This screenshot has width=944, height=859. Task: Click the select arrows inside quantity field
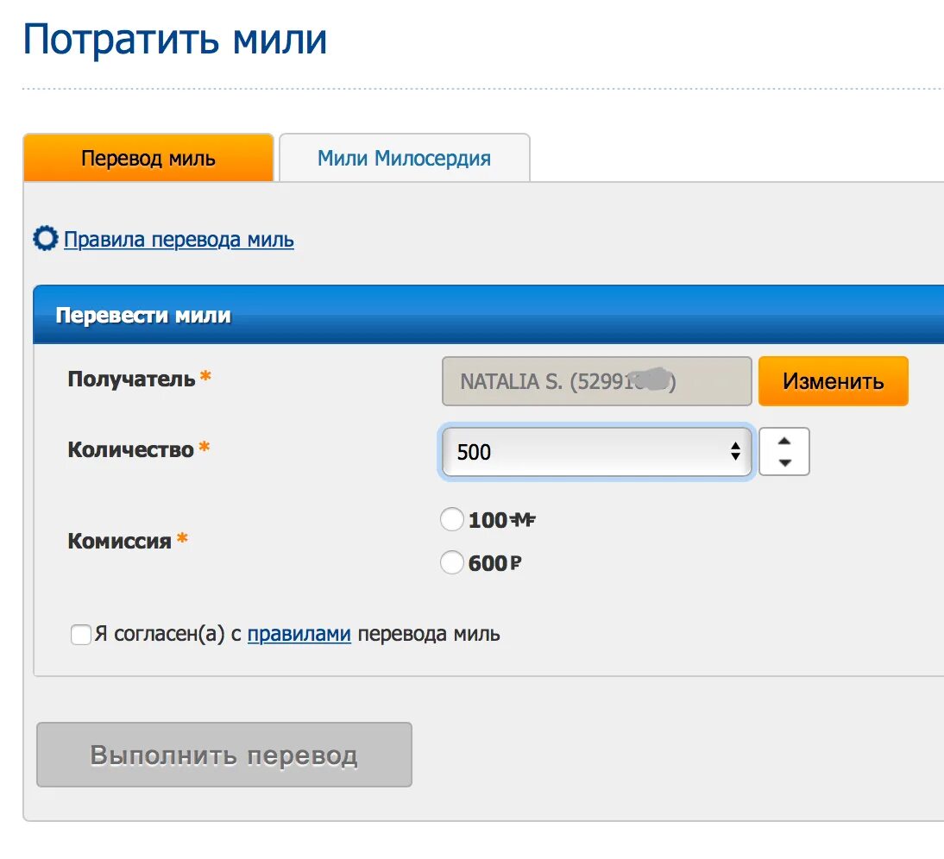click(x=735, y=451)
